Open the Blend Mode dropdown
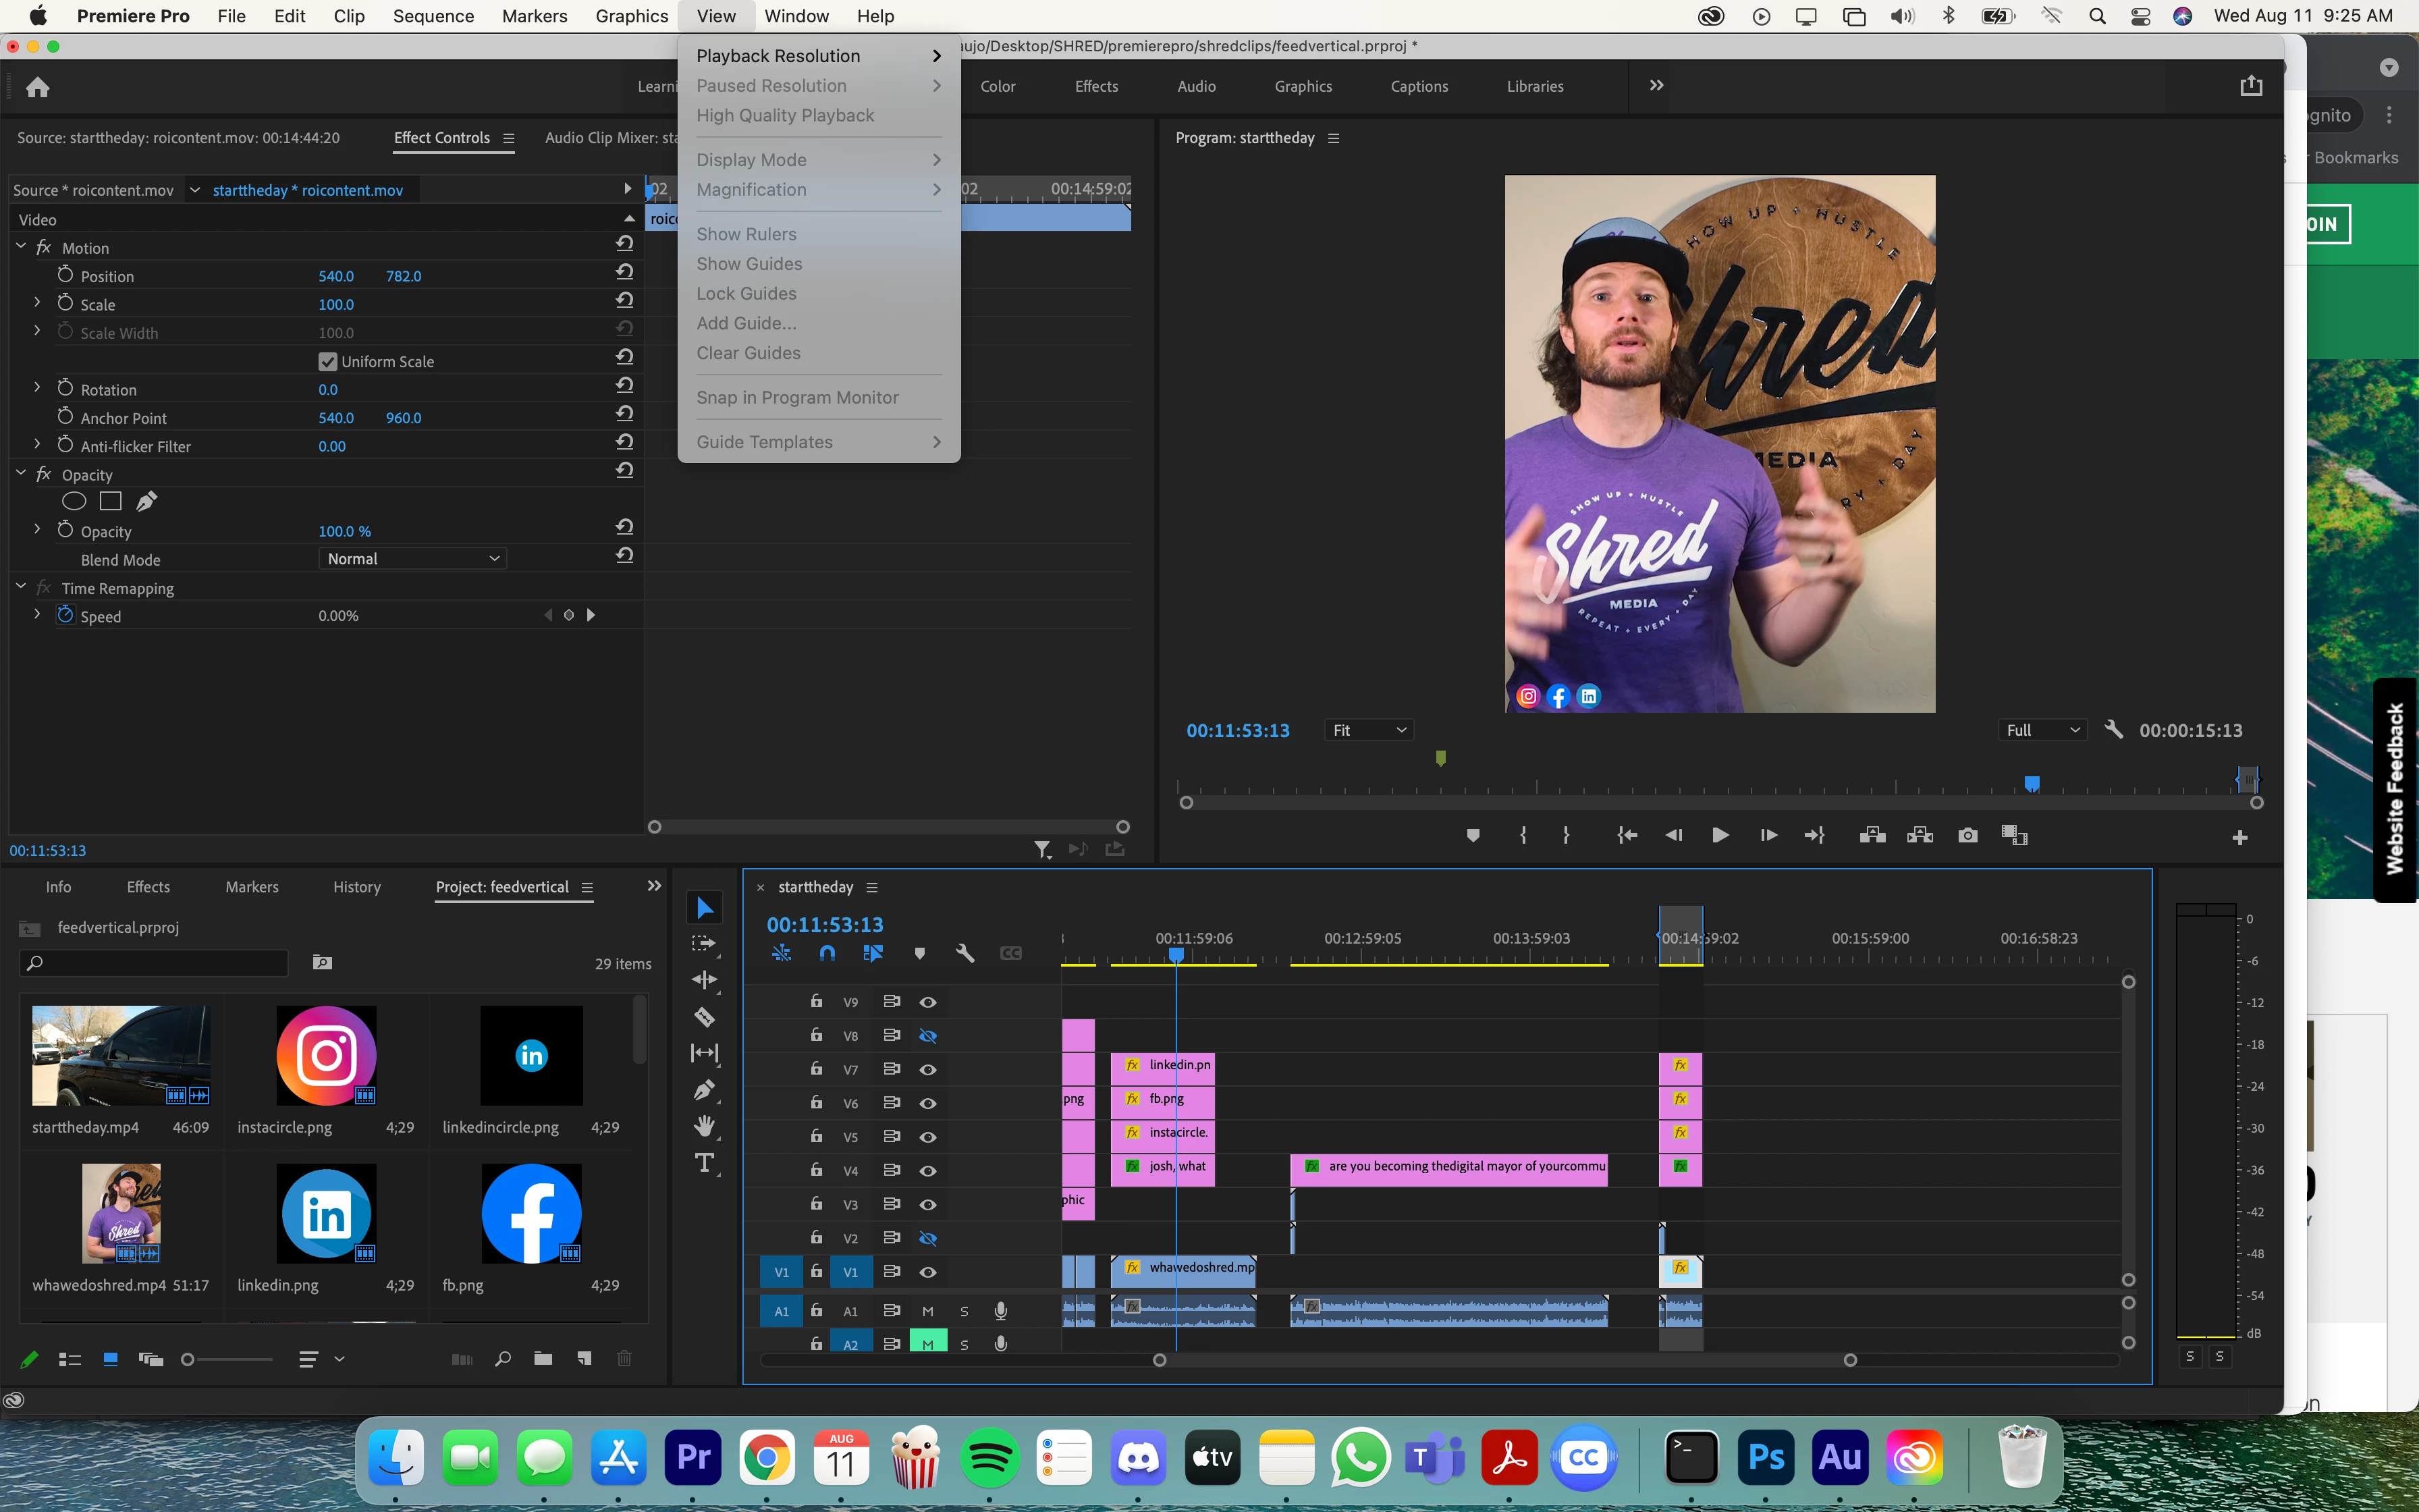 412,559
